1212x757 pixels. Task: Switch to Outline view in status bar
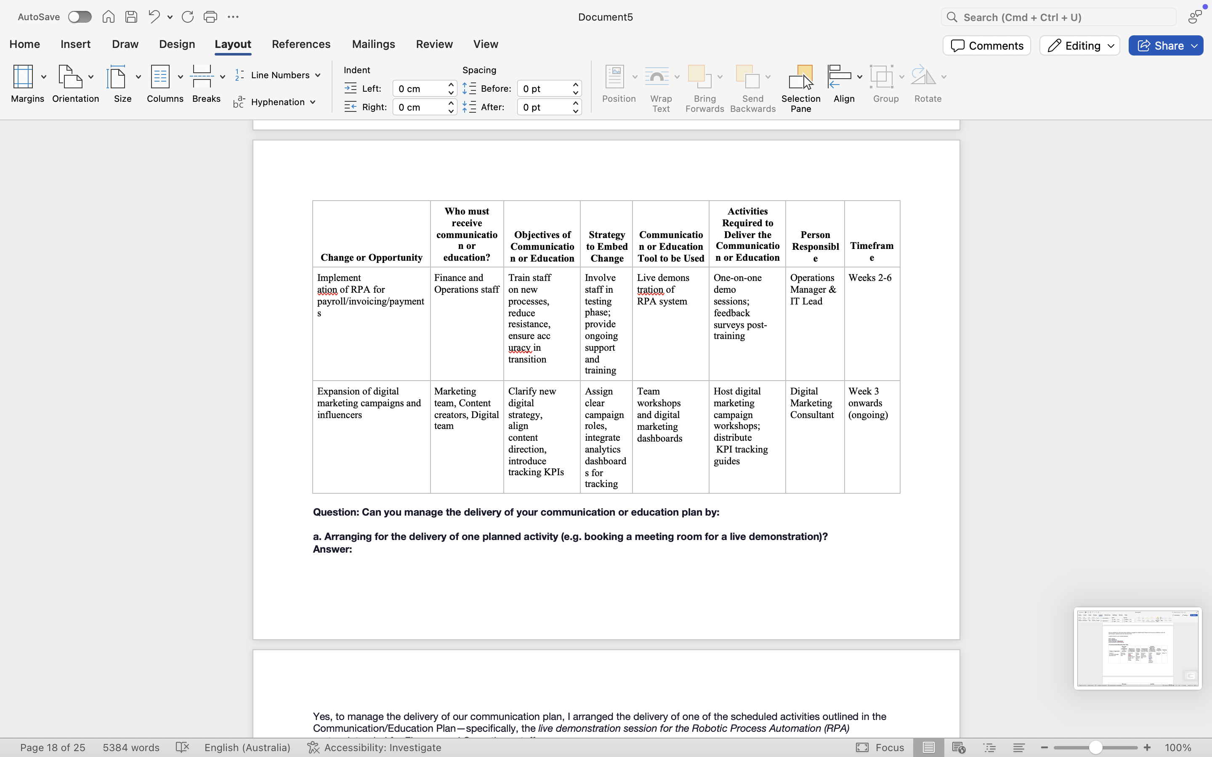click(x=989, y=747)
